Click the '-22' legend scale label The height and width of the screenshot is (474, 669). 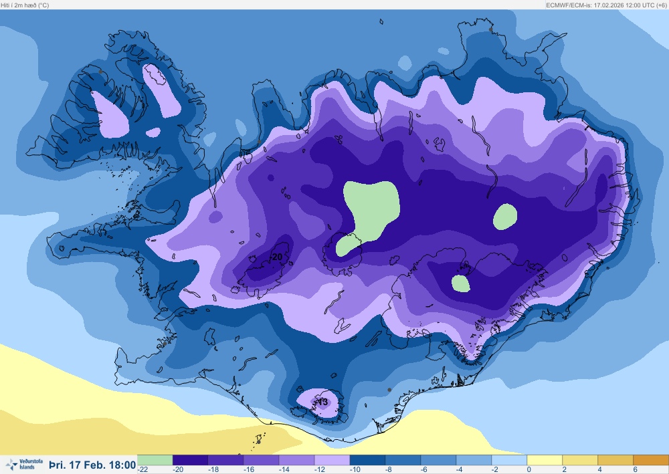click(x=143, y=470)
